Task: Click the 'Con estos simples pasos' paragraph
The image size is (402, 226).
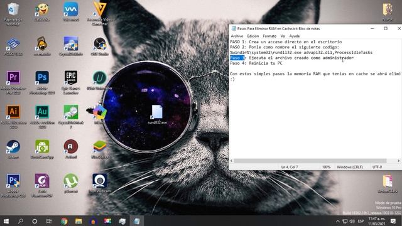Action: pyautogui.click(x=315, y=74)
